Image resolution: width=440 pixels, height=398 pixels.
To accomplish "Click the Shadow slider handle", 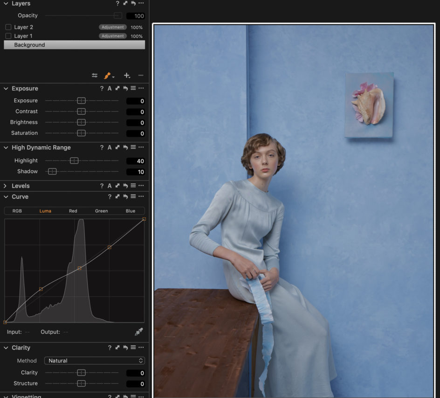I will tap(52, 171).
